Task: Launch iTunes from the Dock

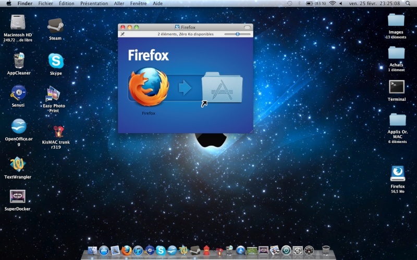Action: (x=138, y=251)
